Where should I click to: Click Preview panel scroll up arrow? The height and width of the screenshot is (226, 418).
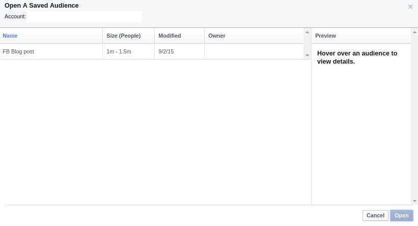coord(414,33)
